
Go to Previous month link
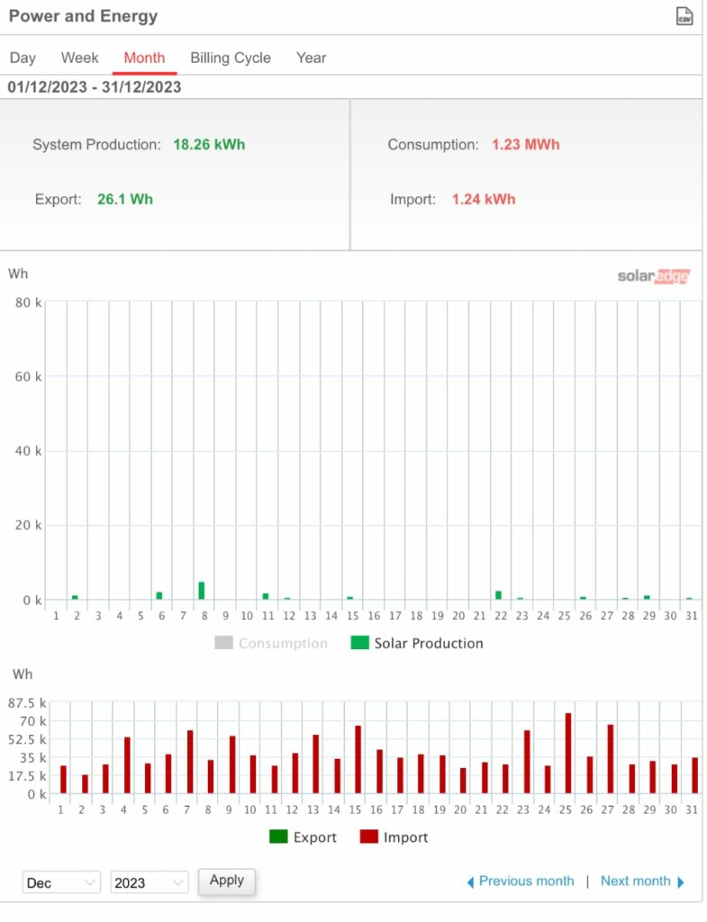pyautogui.click(x=526, y=881)
